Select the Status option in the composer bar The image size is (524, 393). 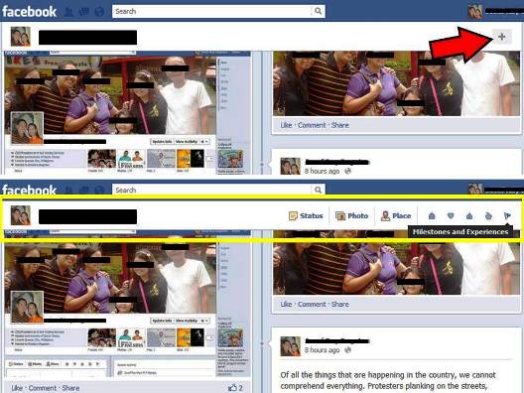point(306,216)
